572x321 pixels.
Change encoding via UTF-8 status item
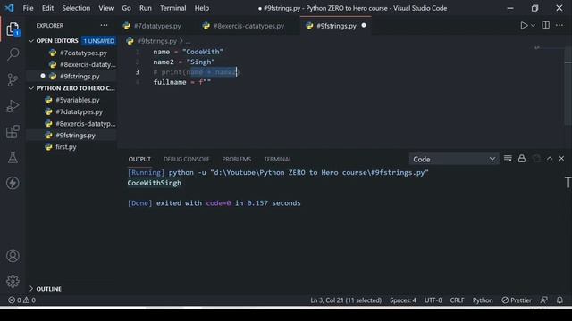[433, 300]
